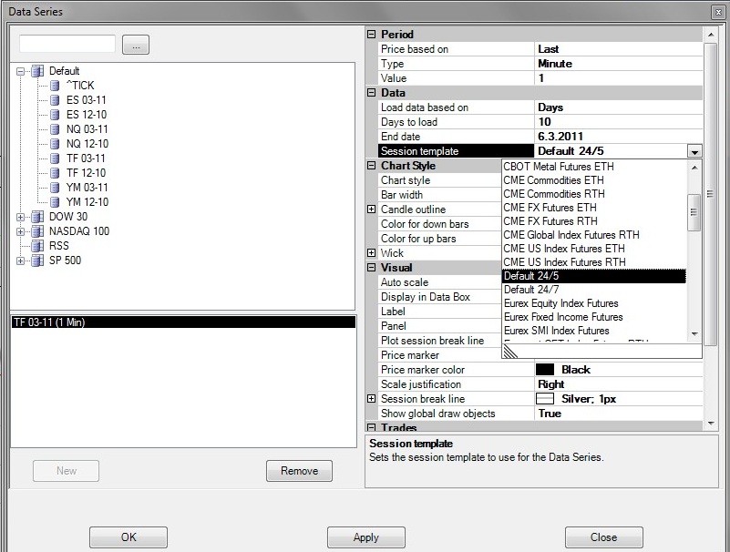Click the ES 03-11 instrument icon
Screen dimensions: 730x552
(x=56, y=100)
